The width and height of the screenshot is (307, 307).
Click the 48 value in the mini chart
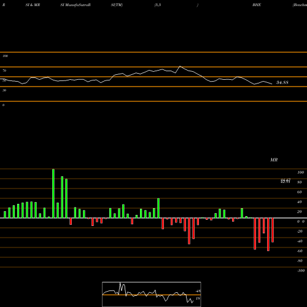pos(198,291)
